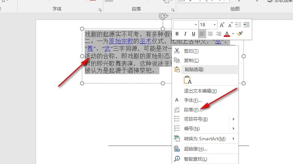Right-align text from mini toolbar

219,34
